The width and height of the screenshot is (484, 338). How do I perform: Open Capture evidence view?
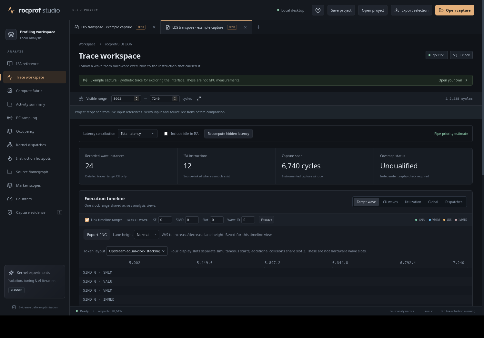tap(35, 212)
